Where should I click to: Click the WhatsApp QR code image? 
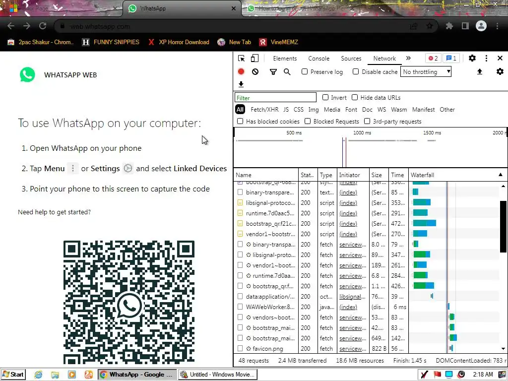(129, 302)
